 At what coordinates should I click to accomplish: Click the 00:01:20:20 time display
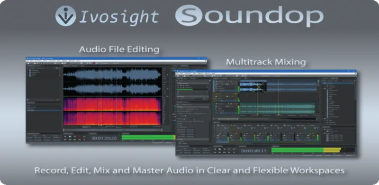104,138
